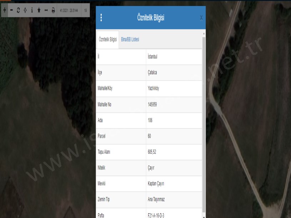
Task: Click the refresh map icon
Action: click(x=18, y=11)
